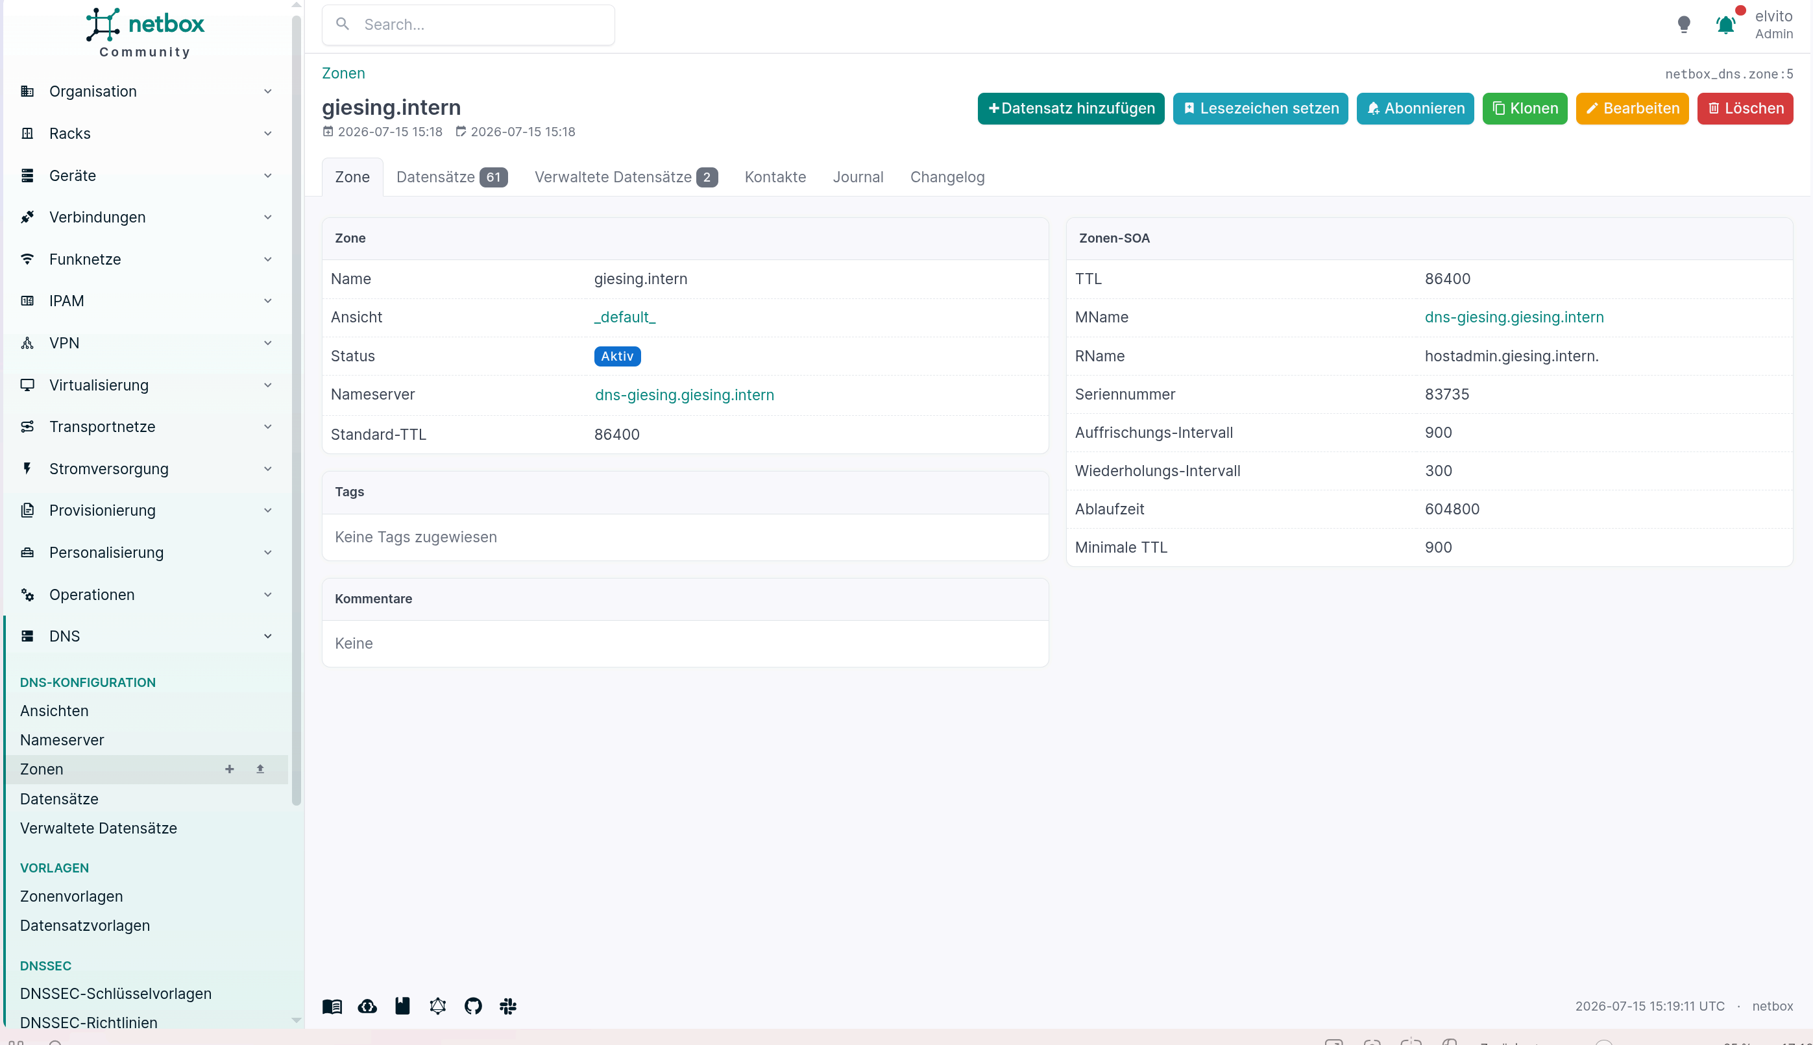This screenshot has height=1045, width=1813.
Task: Switch to the Datensätze tab
Action: pos(452,177)
